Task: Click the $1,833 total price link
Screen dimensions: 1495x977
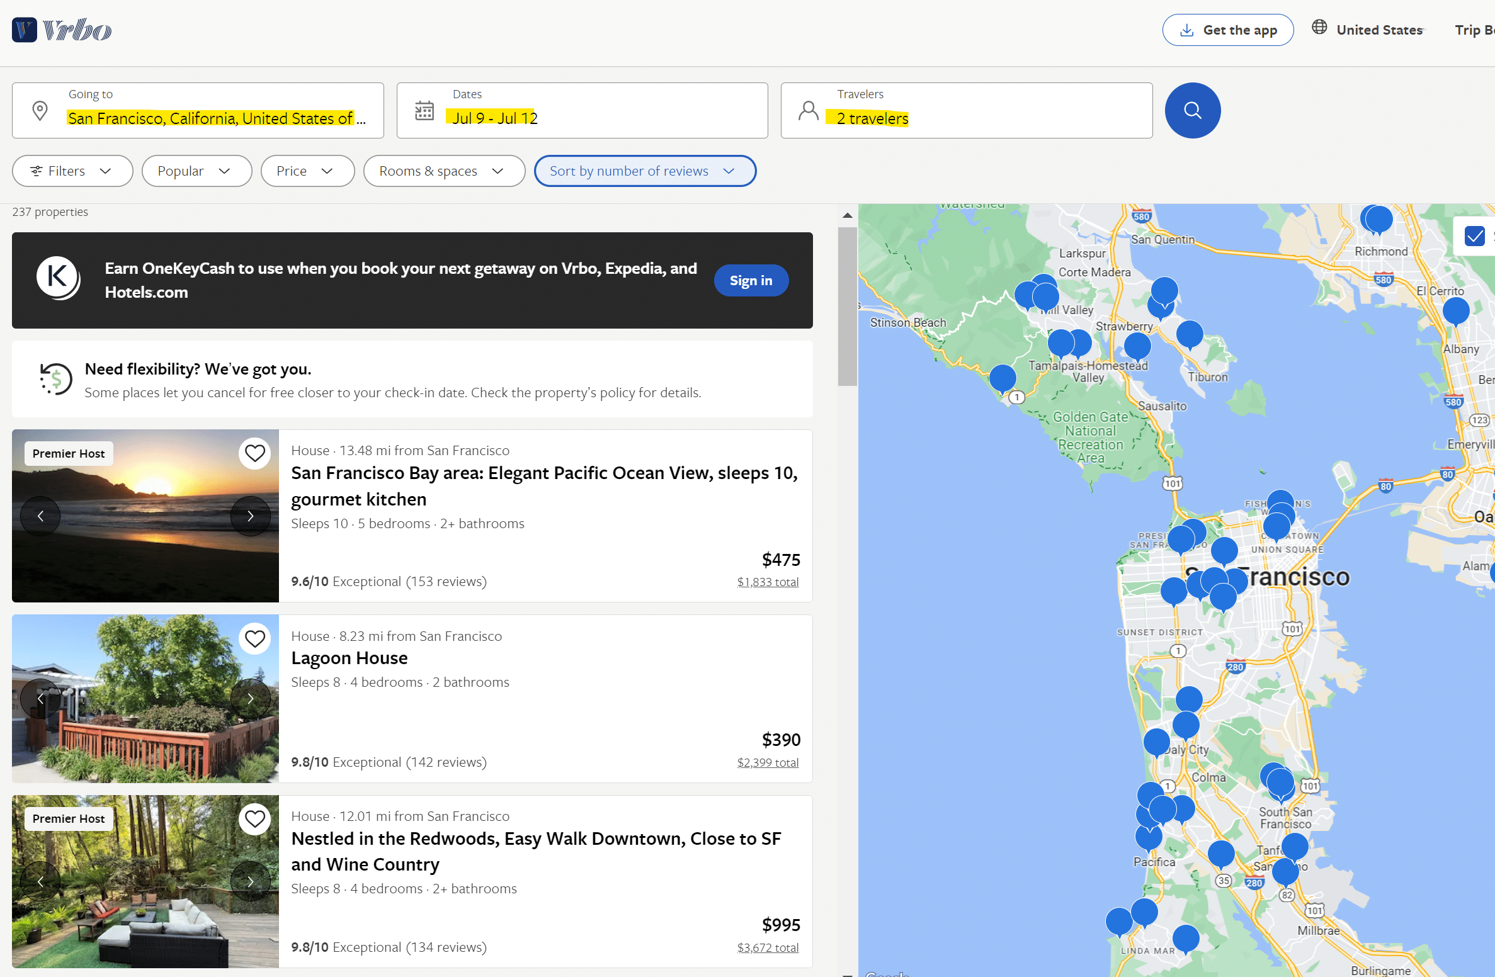Action: tap(767, 582)
